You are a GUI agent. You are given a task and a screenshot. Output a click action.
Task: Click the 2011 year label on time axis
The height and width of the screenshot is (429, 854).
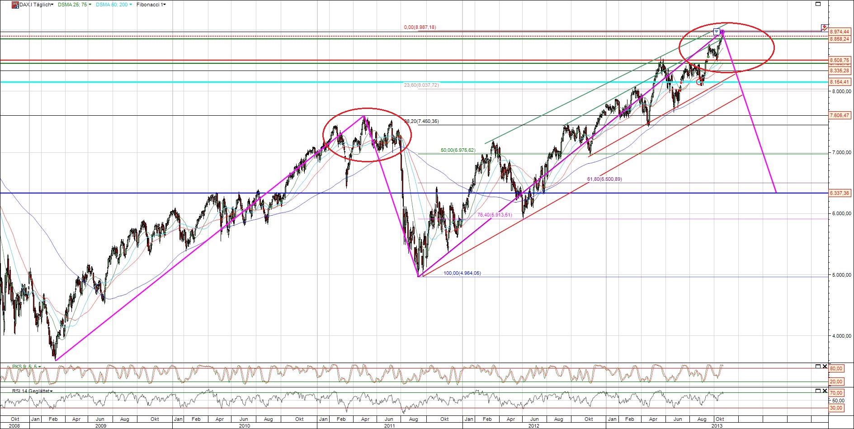pos(389,426)
